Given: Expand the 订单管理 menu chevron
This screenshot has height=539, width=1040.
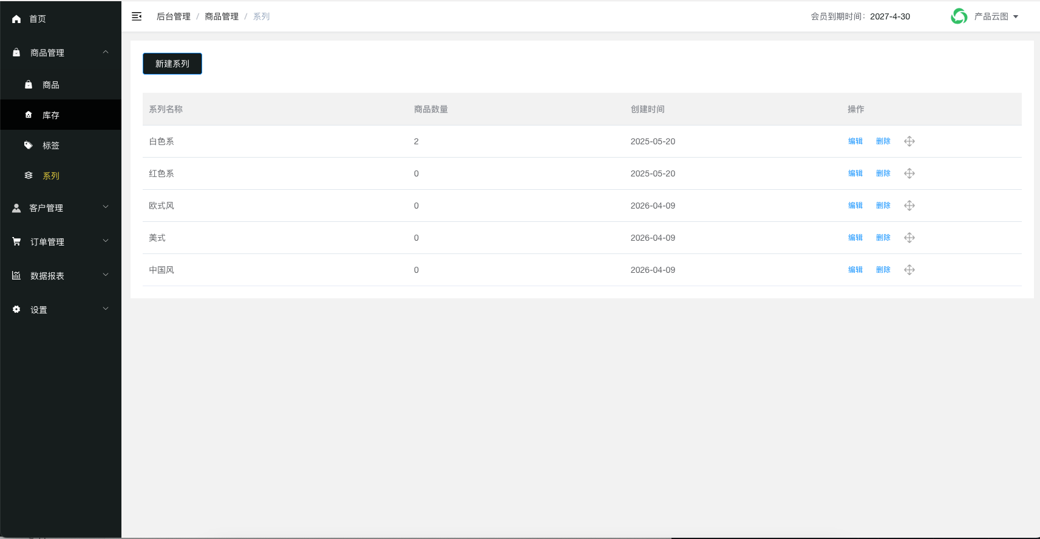Looking at the screenshot, I should 106,241.
